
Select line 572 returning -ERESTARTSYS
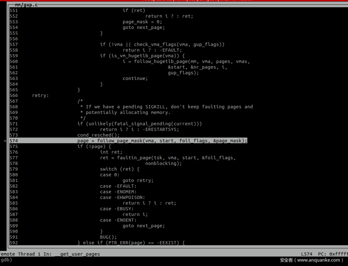(140, 129)
